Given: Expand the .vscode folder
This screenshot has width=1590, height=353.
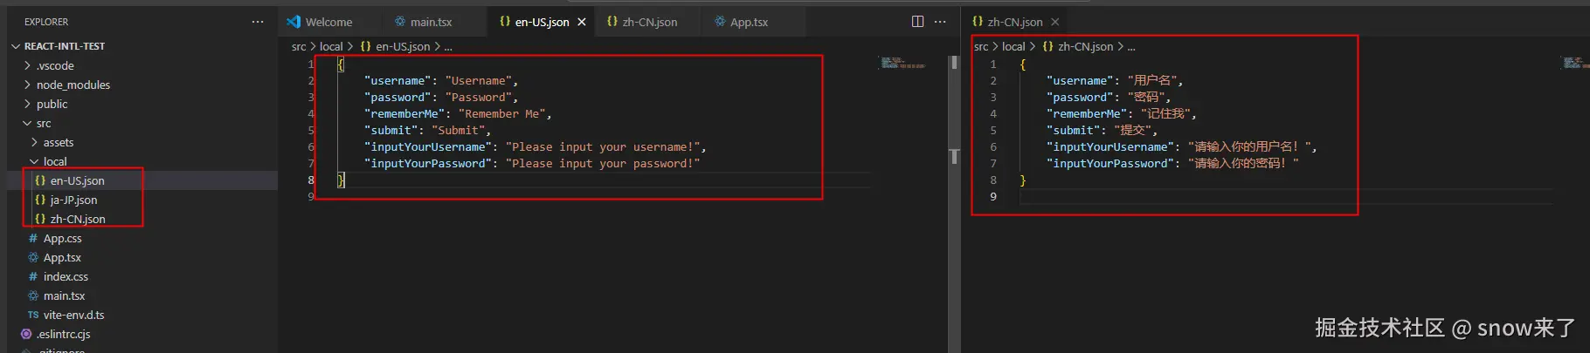Looking at the screenshot, I should coord(55,65).
